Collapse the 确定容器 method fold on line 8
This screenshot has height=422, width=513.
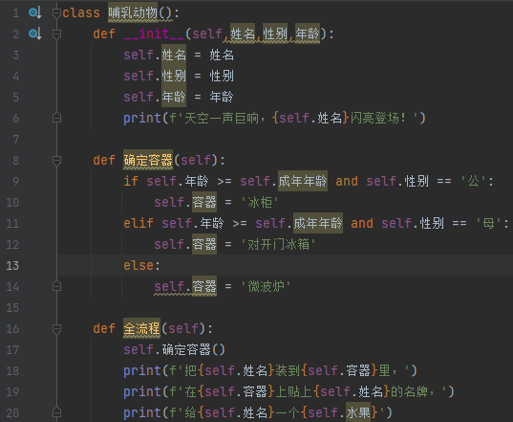point(56,160)
